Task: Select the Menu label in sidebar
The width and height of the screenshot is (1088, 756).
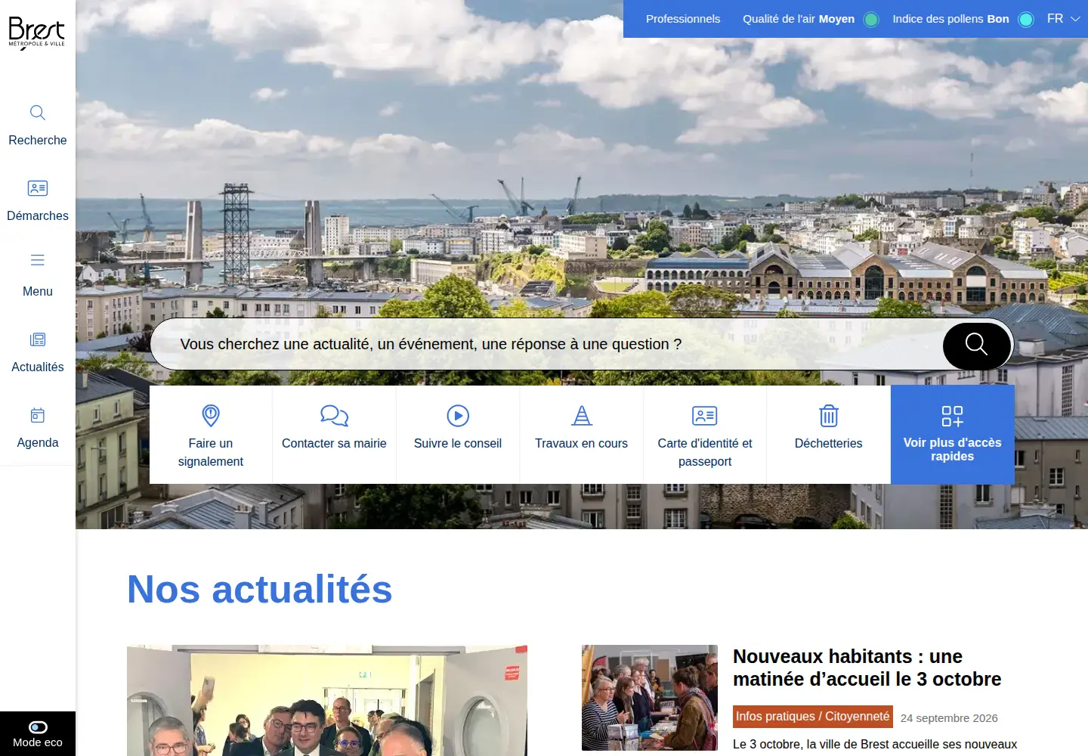Action: coord(38,291)
